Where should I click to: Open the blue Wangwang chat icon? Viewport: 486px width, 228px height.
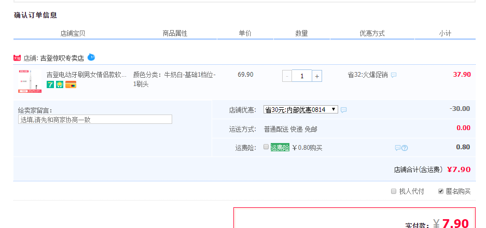pos(91,57)
